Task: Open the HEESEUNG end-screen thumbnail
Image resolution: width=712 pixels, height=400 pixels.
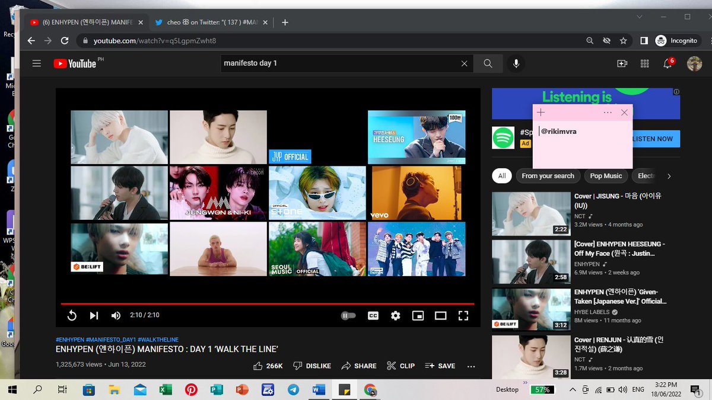Action: (417, 137)
